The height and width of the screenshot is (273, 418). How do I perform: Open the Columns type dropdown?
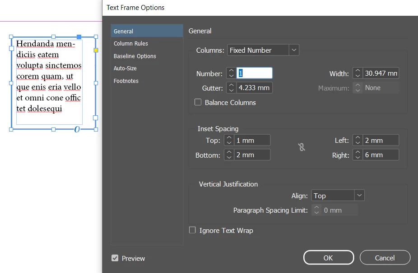tap(263, 50)
